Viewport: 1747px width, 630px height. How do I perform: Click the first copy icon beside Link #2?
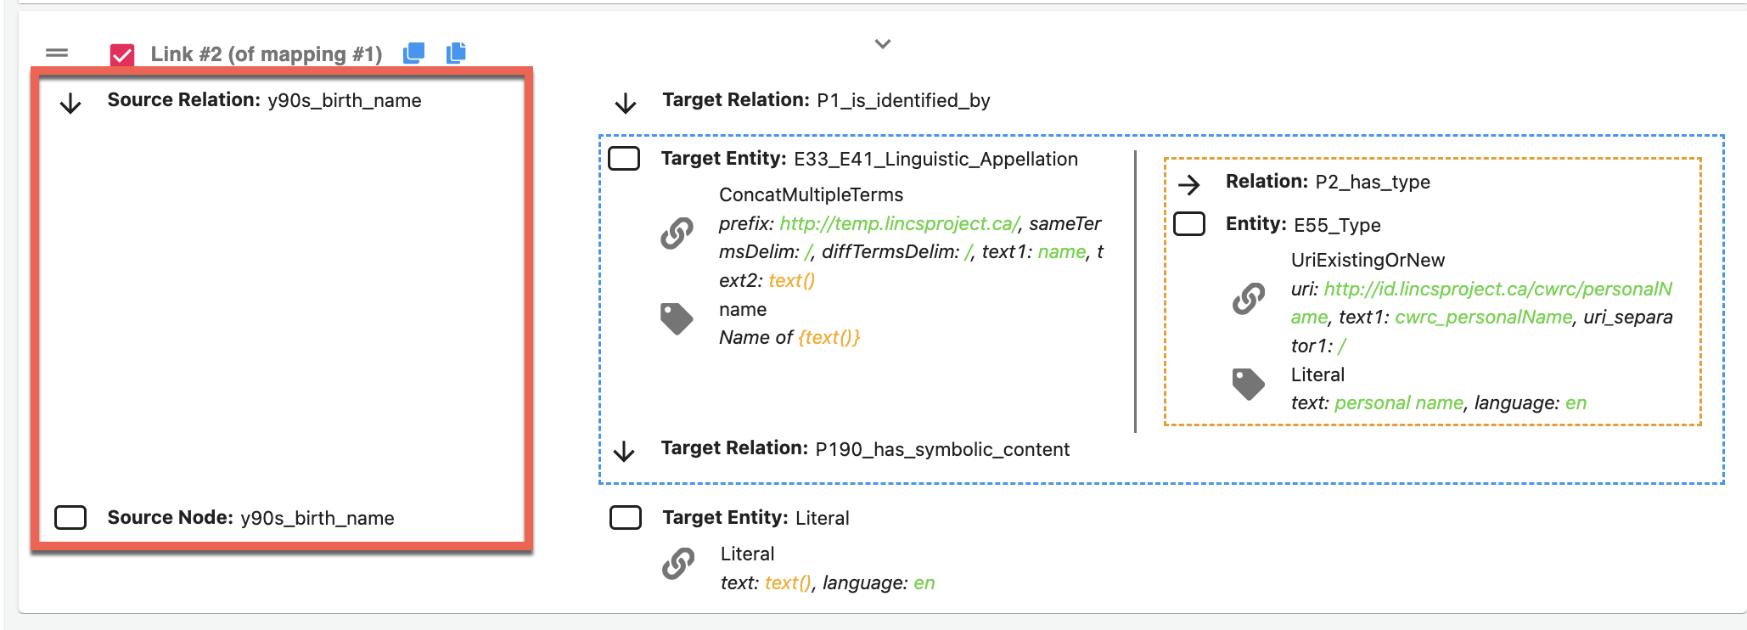tap(413, 53)
